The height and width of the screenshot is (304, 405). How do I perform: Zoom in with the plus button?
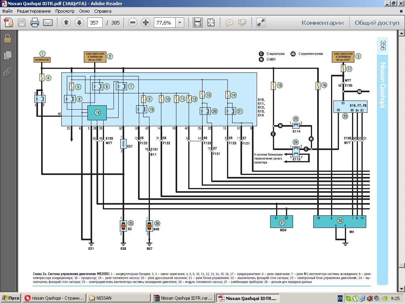click(x=146, y=23)
